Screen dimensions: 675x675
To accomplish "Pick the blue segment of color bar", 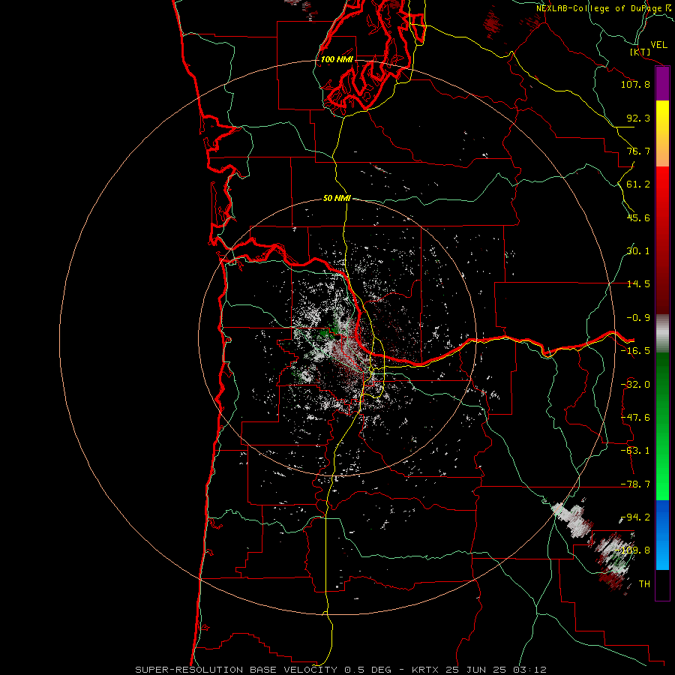I will (662, 535).
